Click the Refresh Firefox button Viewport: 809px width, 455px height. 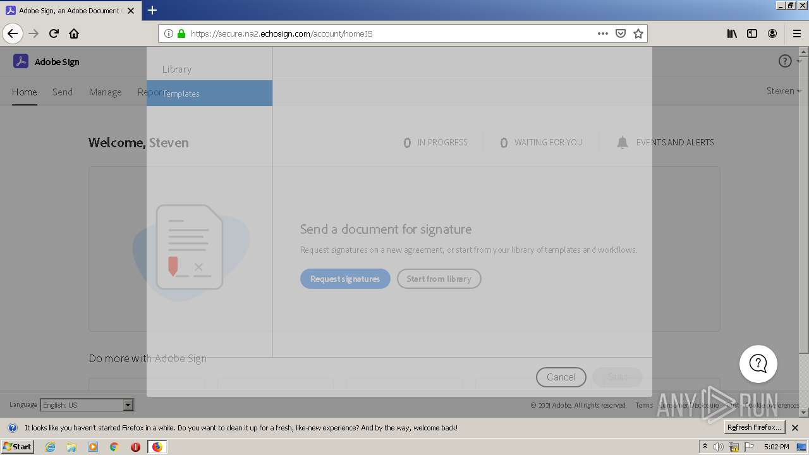(755, 427)
